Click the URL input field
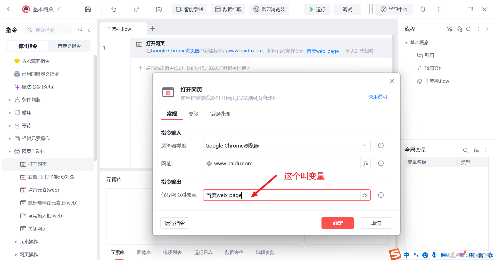The width and height of the screenshot is (495, 260). coord(282,163)
